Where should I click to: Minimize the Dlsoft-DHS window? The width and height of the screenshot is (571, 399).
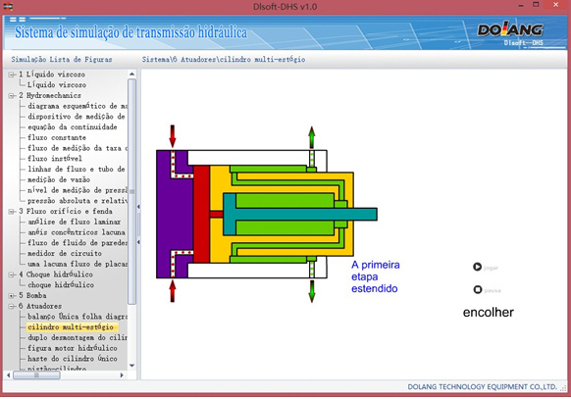tap(521, 6)
